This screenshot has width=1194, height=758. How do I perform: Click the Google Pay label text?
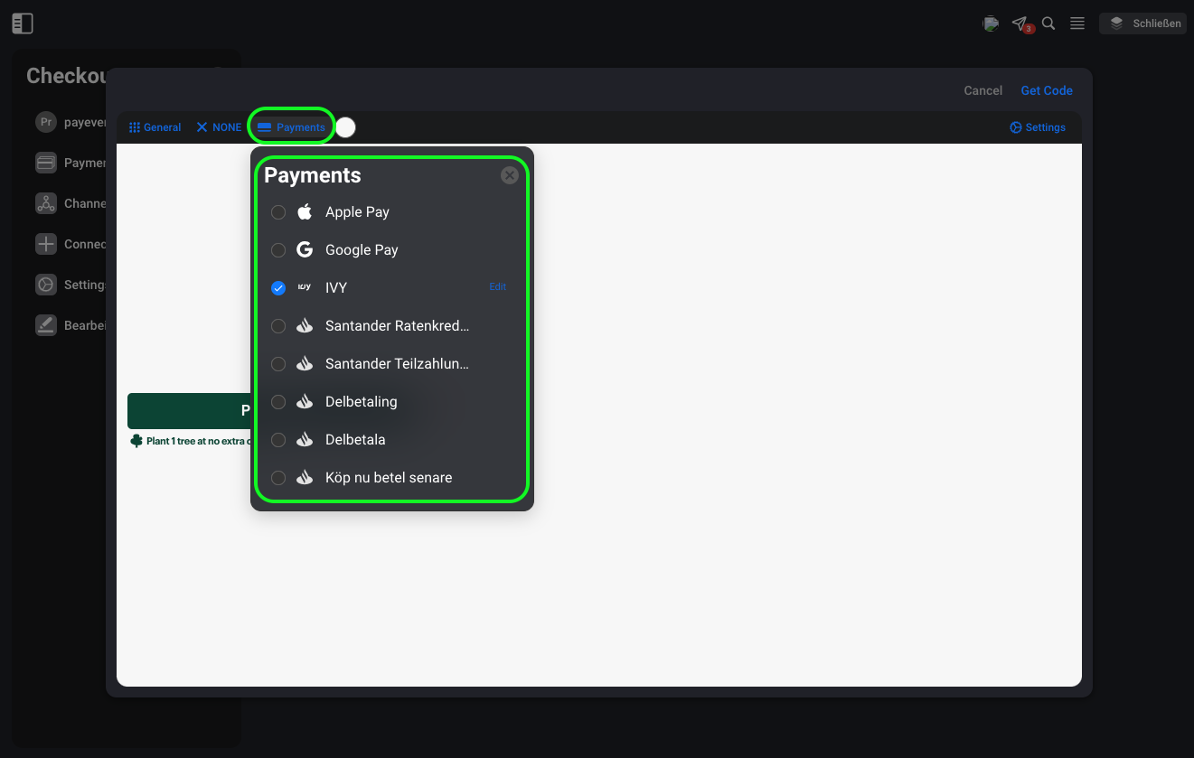click(x=362, y=250)
